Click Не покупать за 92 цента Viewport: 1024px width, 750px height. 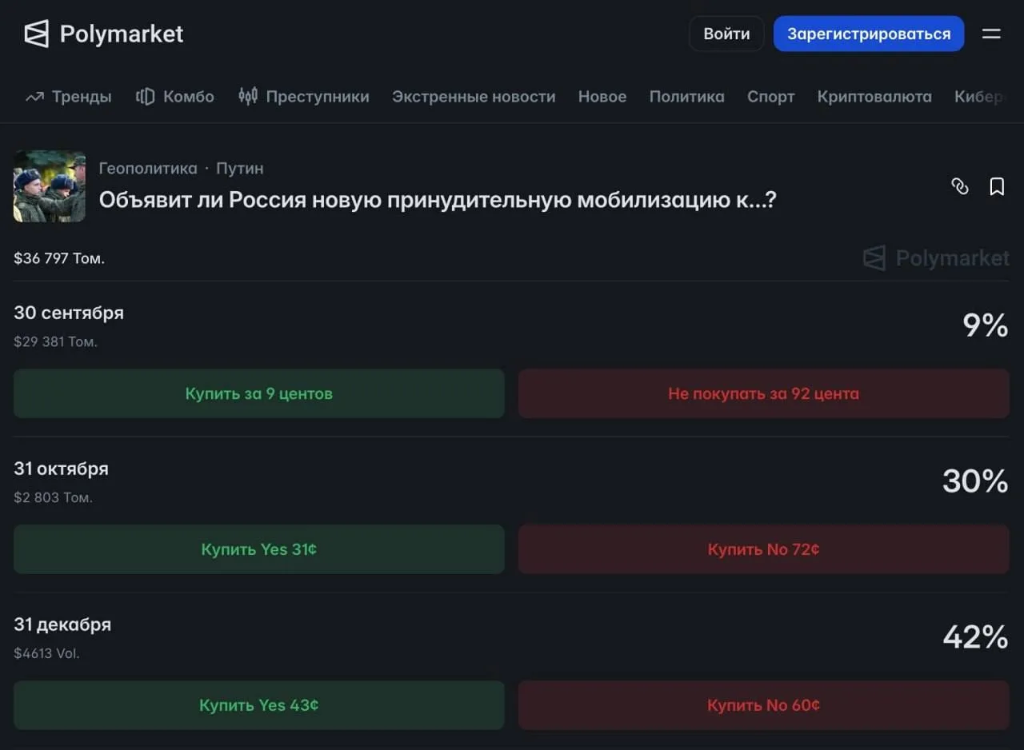click(x=764, y=393)
